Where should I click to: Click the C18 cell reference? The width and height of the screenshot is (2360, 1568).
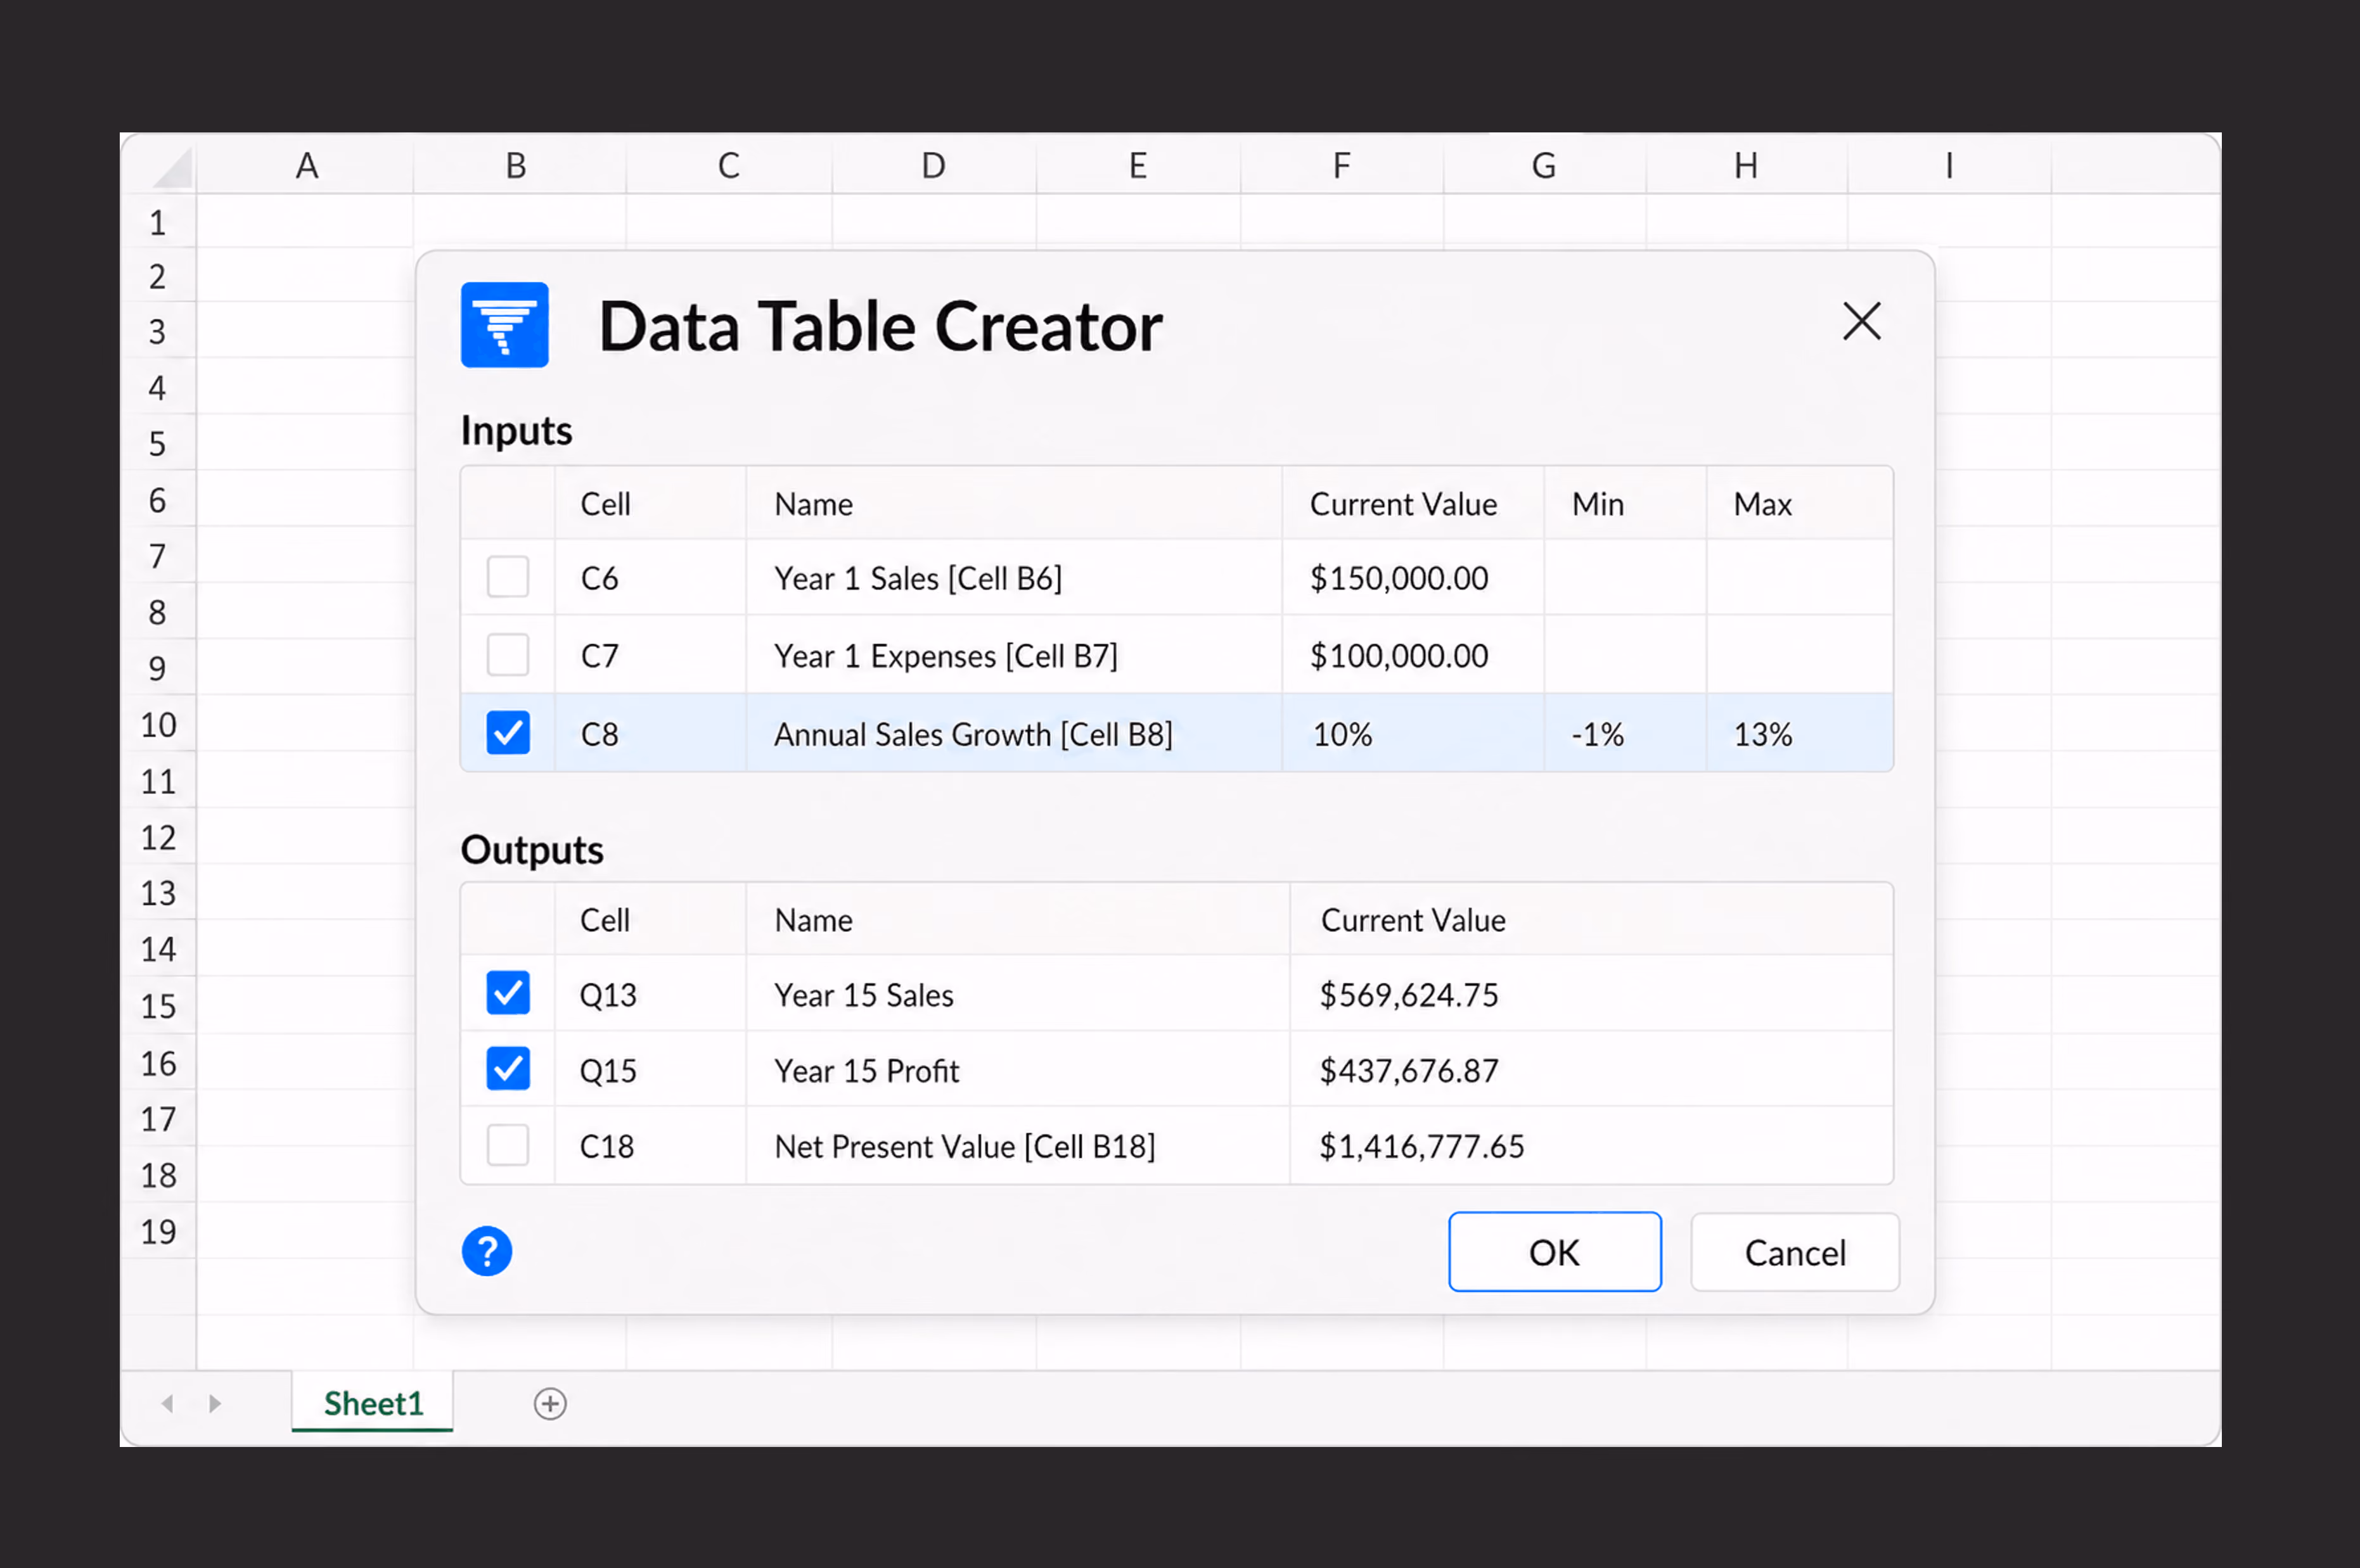pyautogui.click(x=607, y=1147)
